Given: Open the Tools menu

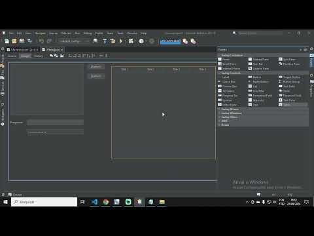Looking at the screenshot, I should (x=120, y=33).
